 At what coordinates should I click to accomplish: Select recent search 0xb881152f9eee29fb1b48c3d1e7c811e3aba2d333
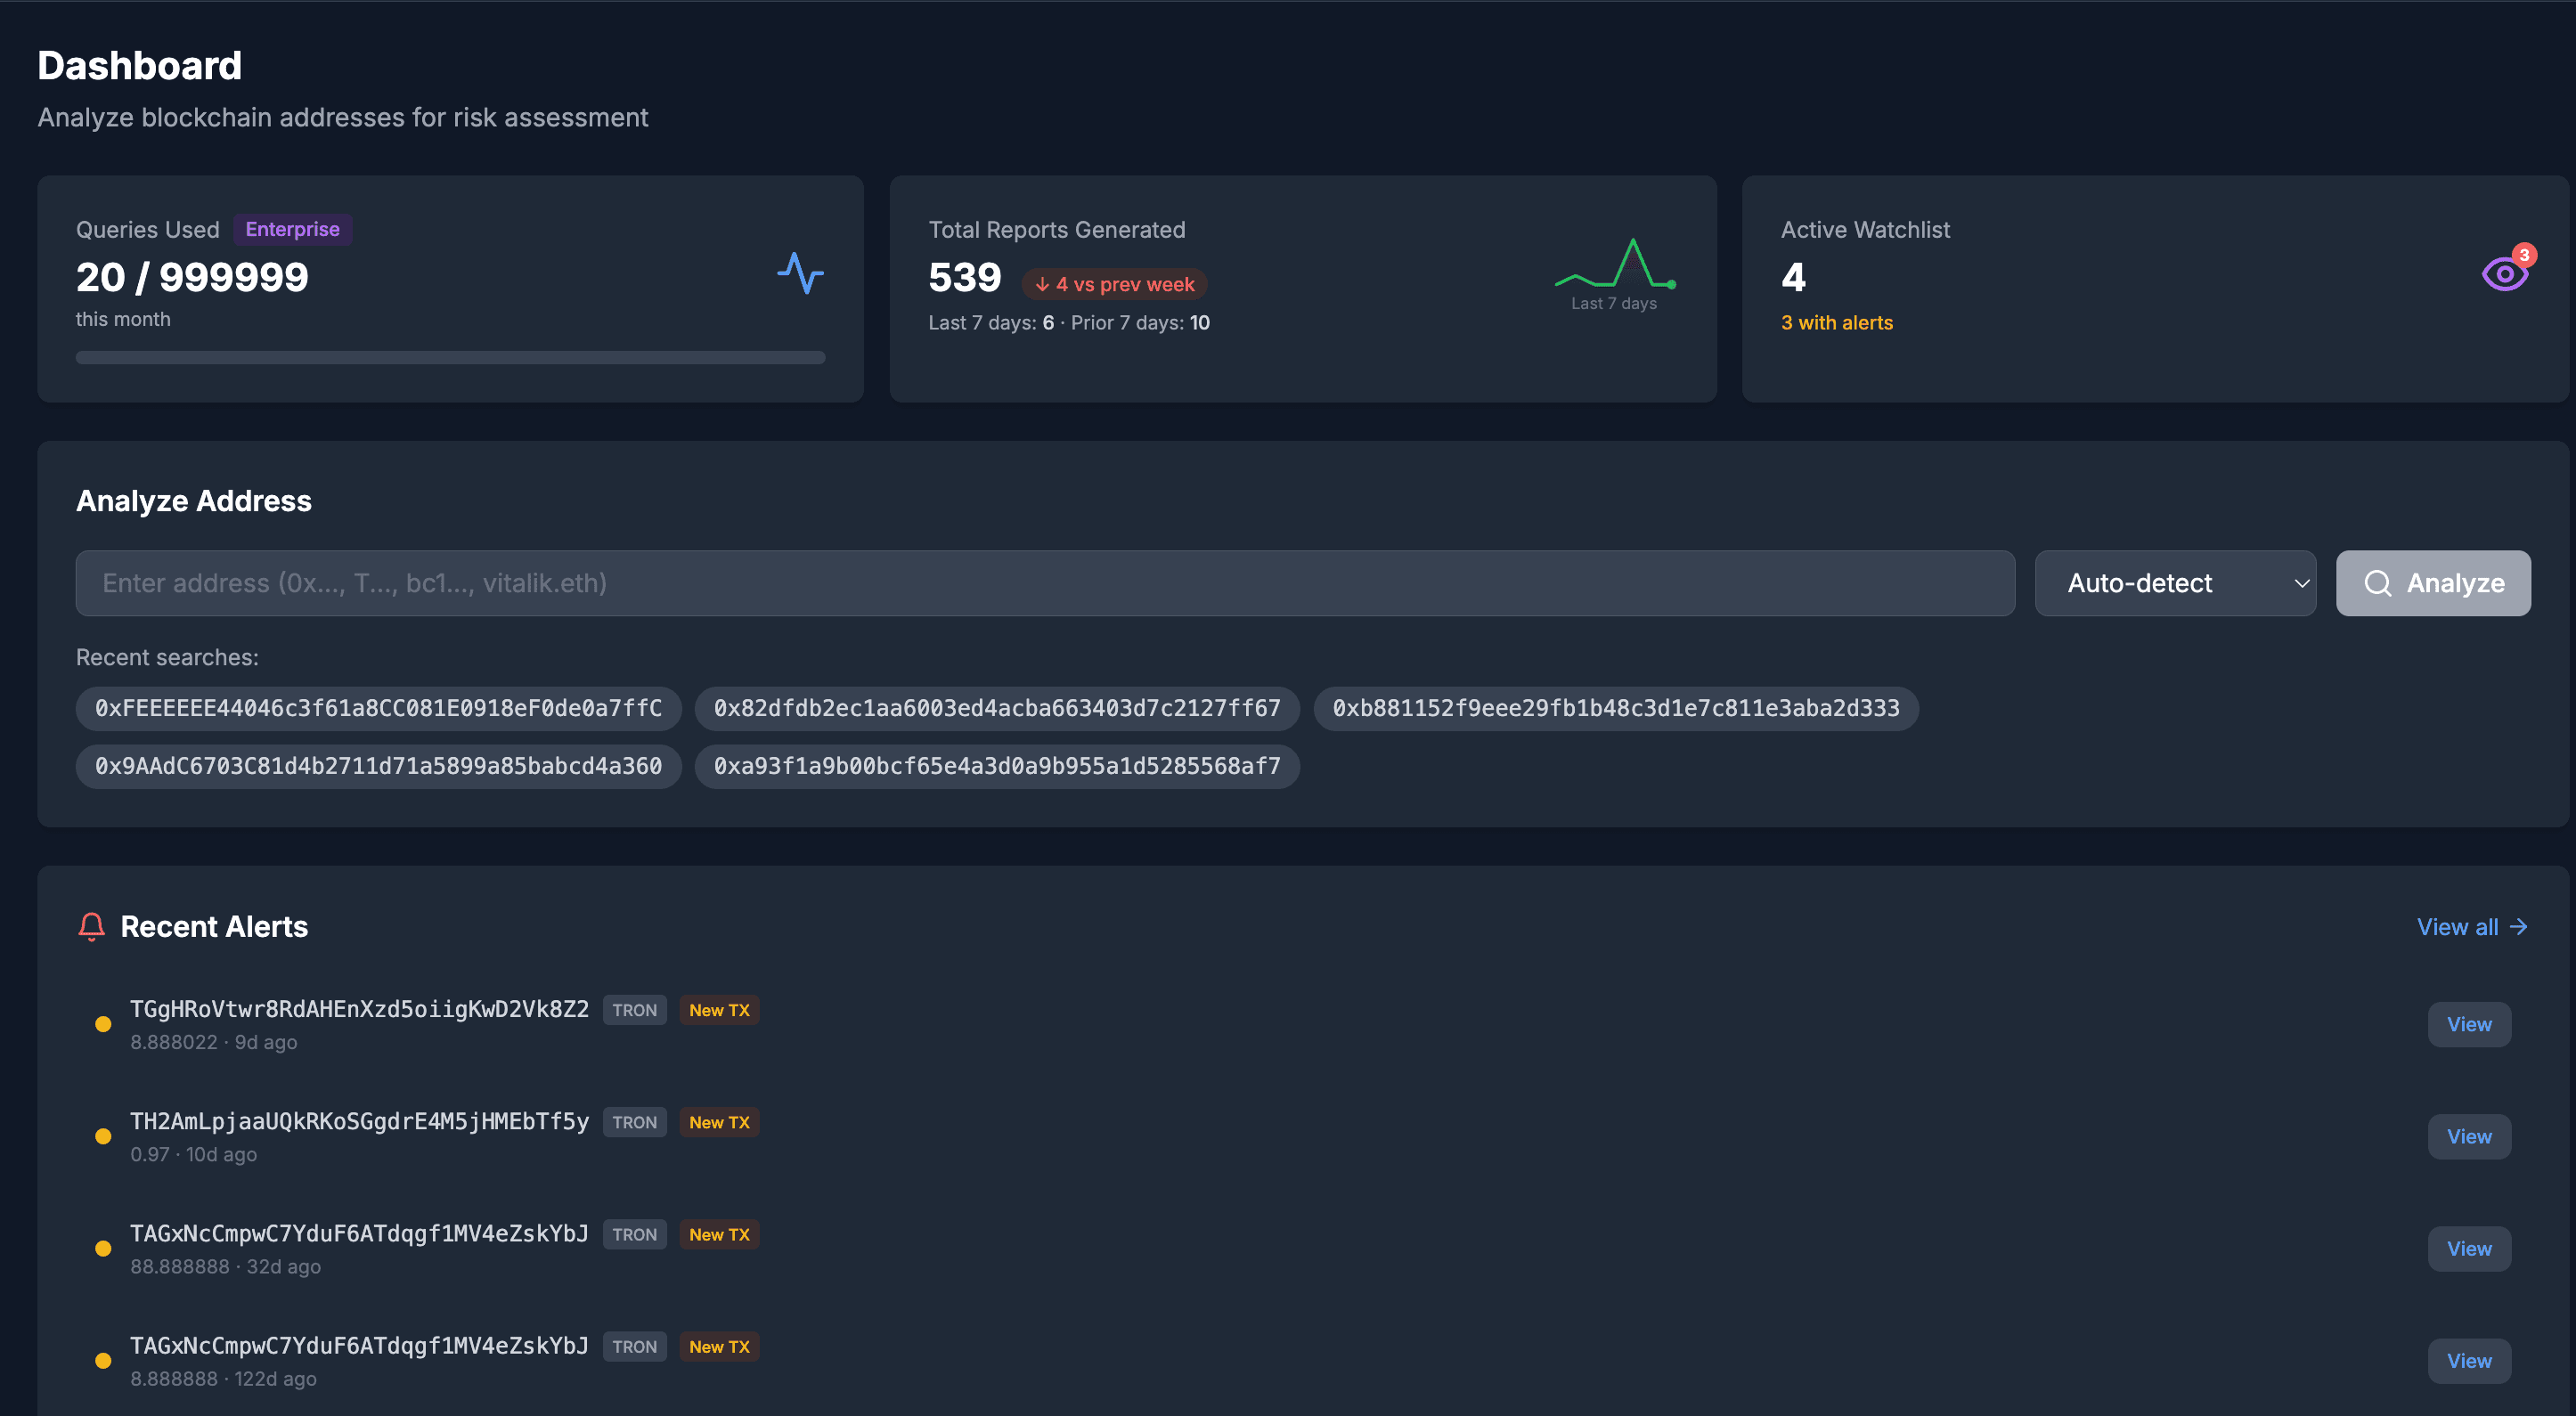coord(1615,708)
